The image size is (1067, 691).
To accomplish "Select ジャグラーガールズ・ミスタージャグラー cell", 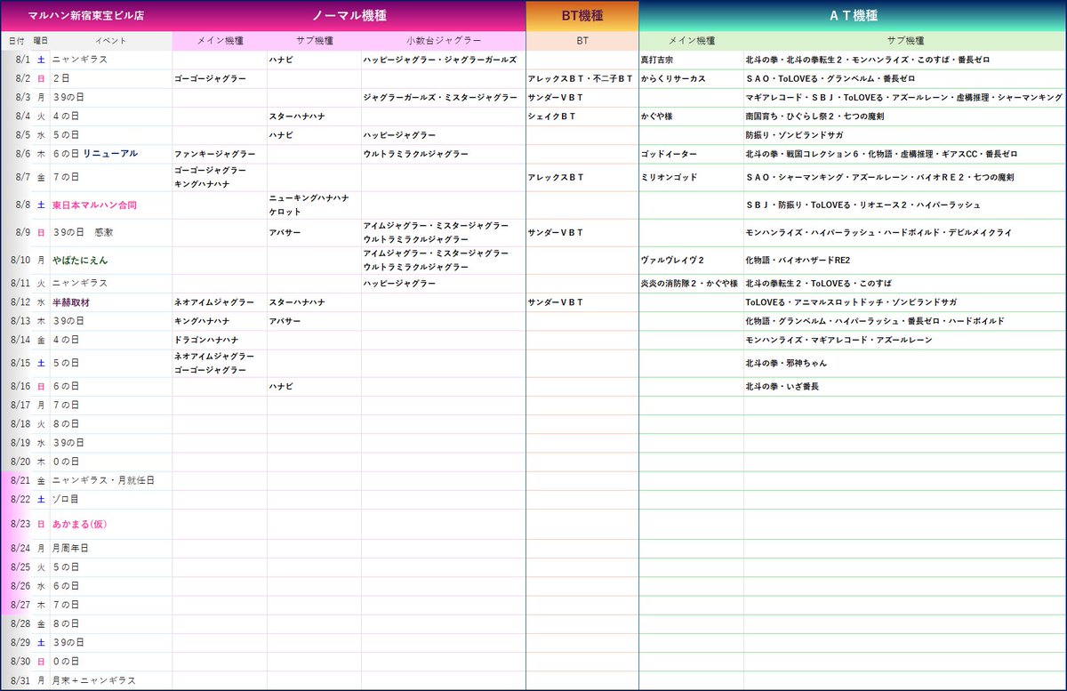I will 444,97.
